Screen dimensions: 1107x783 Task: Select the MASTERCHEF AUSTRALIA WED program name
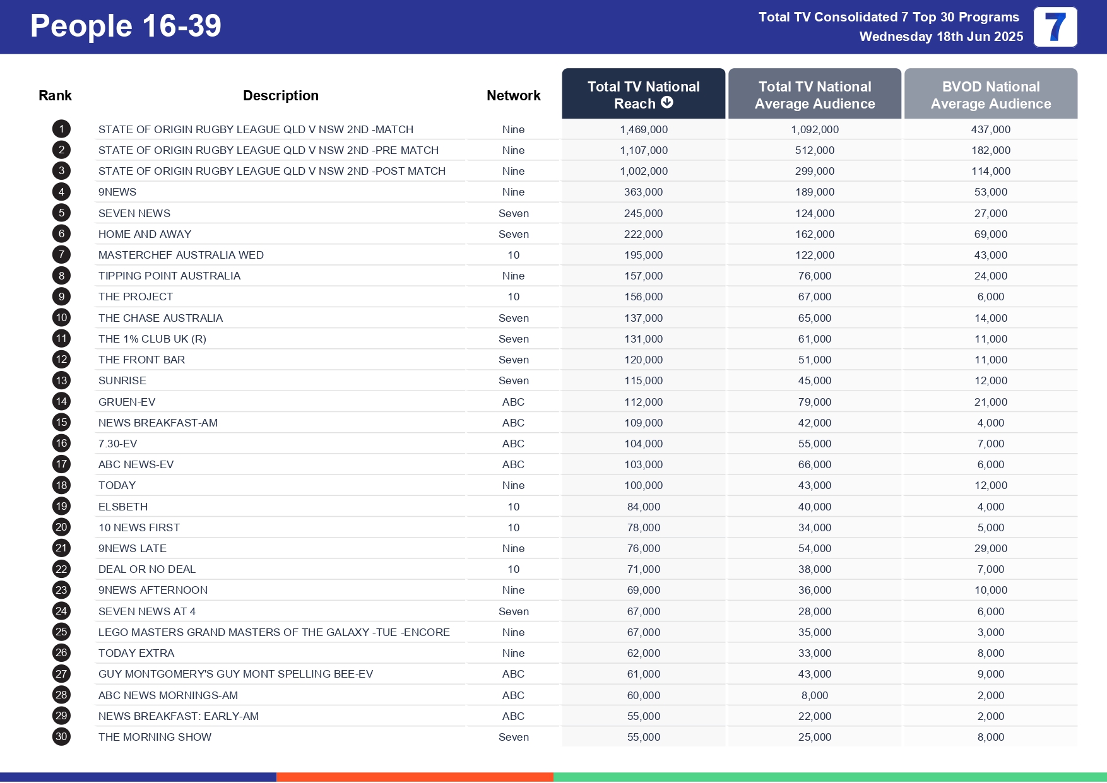pos(181,254)
